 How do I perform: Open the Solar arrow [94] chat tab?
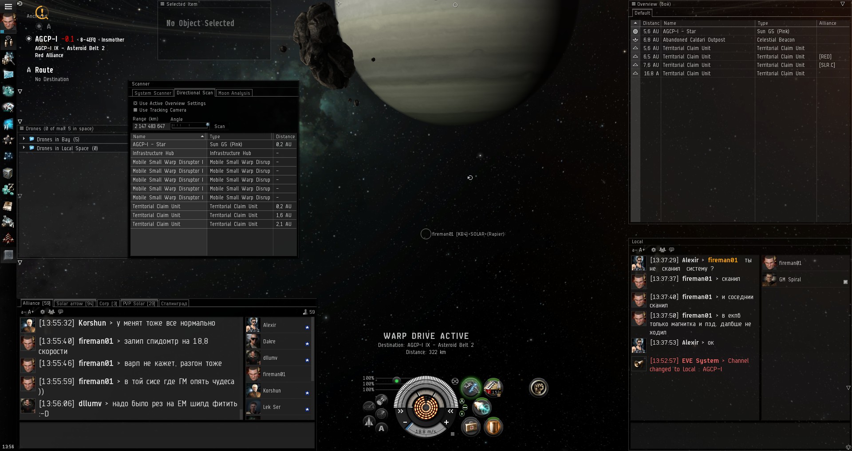click(75, 303)
